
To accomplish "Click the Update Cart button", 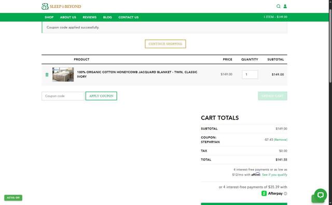I will click(x=272, y=96).
